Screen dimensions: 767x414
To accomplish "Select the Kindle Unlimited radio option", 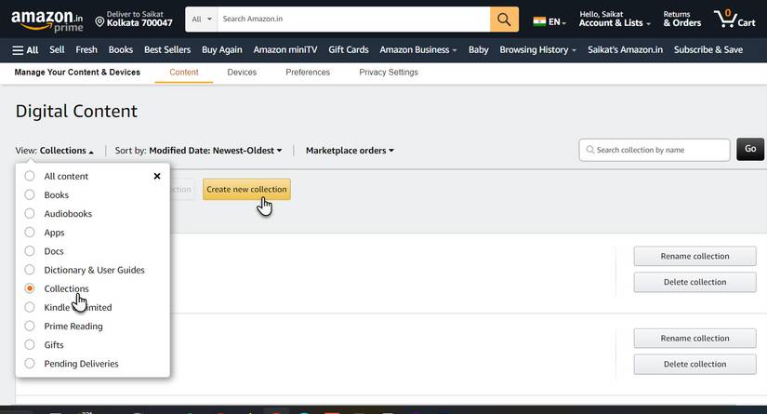I will tap(30, 307).
